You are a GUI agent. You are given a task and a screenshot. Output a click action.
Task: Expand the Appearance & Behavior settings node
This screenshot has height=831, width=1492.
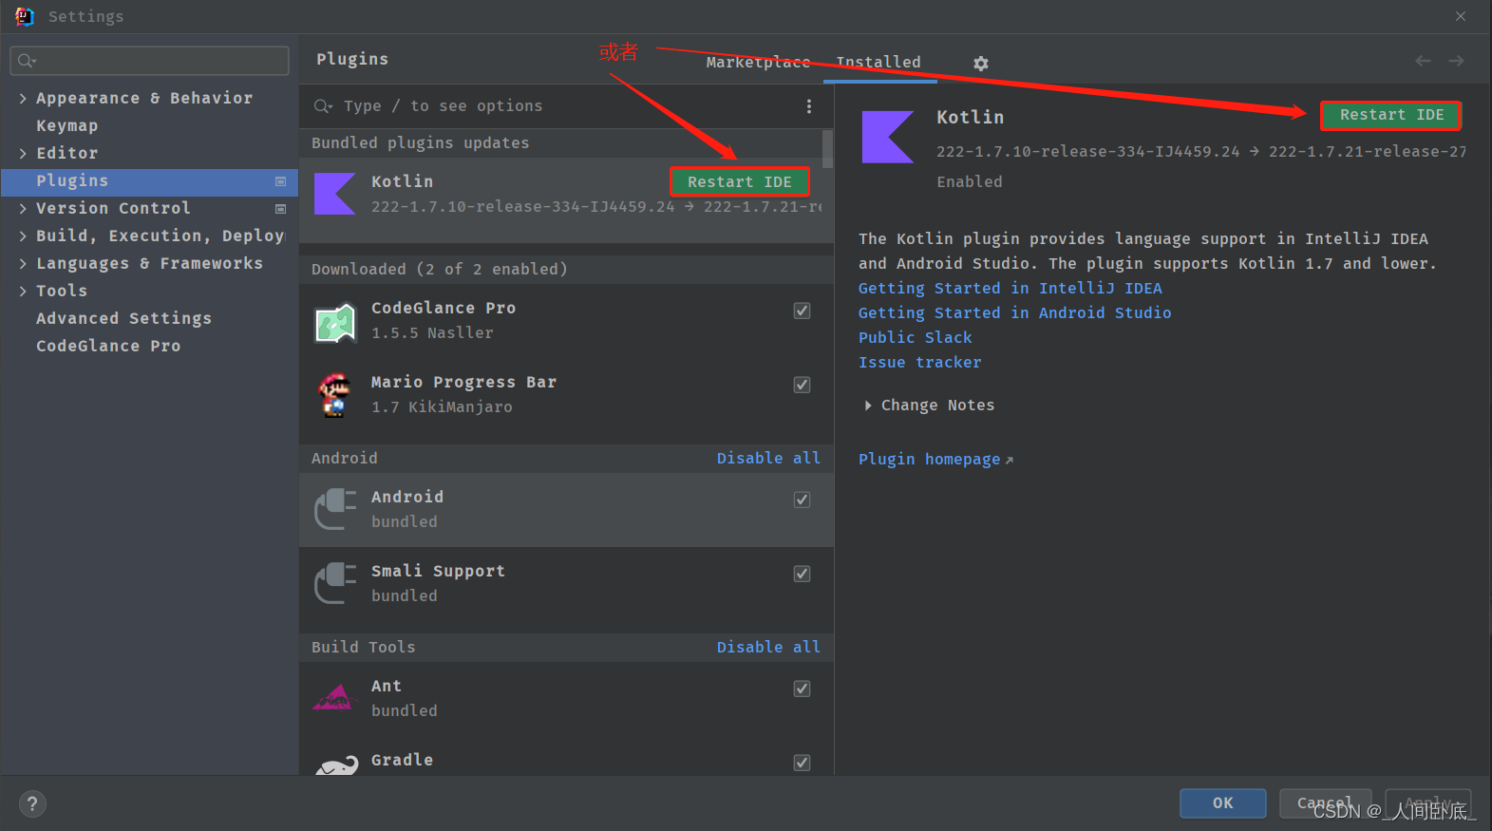pyautogui.click(x=23, y=99)
